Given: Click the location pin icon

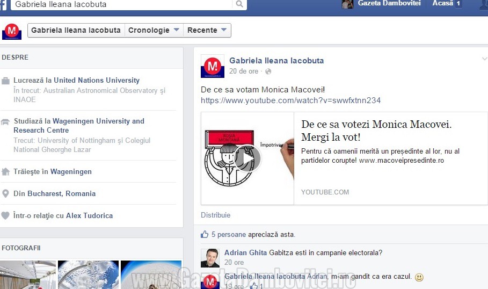Looking at the screenshot, I should [5, 194].
